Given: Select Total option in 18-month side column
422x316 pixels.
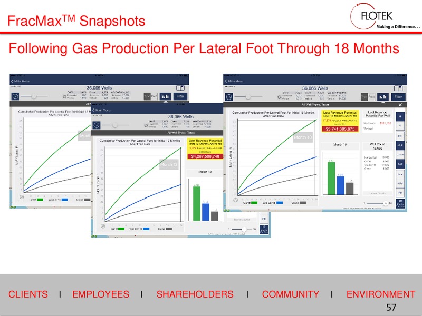Looking at the screenshot, I should [x=400, y=175].
